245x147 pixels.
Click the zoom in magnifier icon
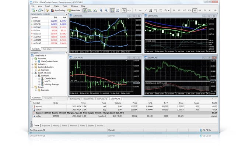click(x=101, y=10)
